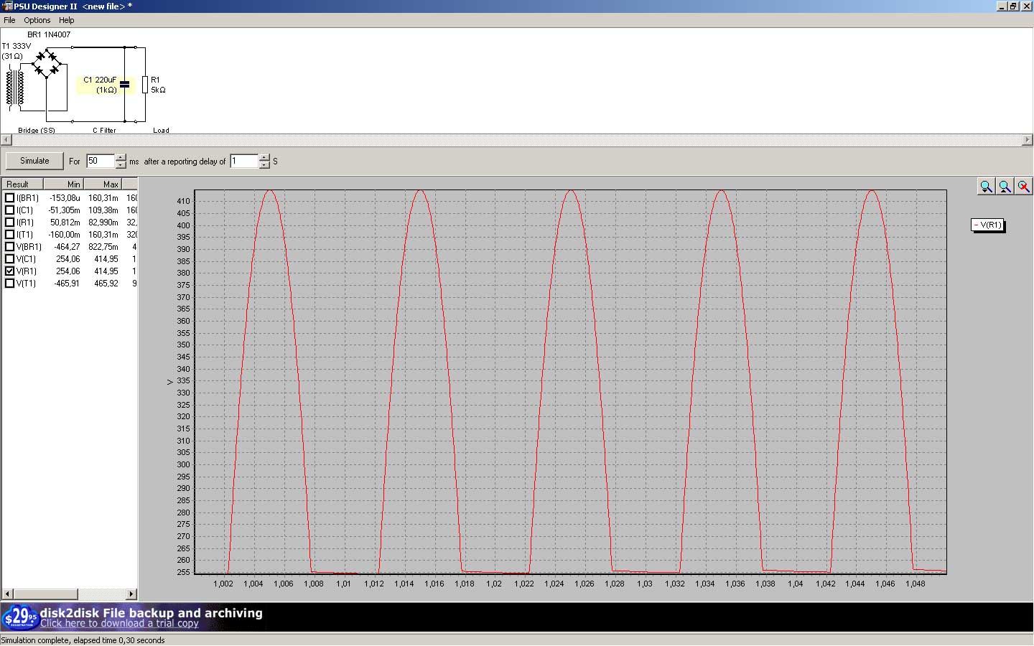This screenshot has height=646, width=1034.
Task: Select the C1 220uF capacitor symbol
Action: tap(124, 85)
